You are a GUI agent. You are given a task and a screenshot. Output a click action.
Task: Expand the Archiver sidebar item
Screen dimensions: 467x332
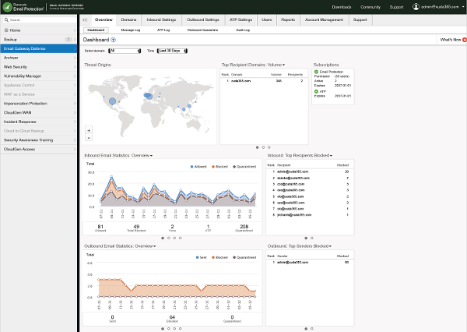tap(38, 58)
